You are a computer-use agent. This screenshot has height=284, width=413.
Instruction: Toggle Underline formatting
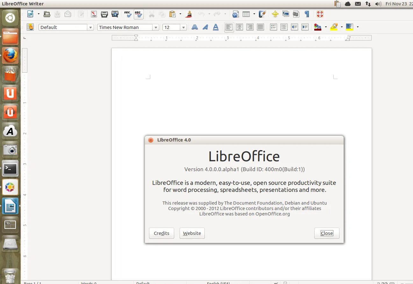[x=216, y=27]
